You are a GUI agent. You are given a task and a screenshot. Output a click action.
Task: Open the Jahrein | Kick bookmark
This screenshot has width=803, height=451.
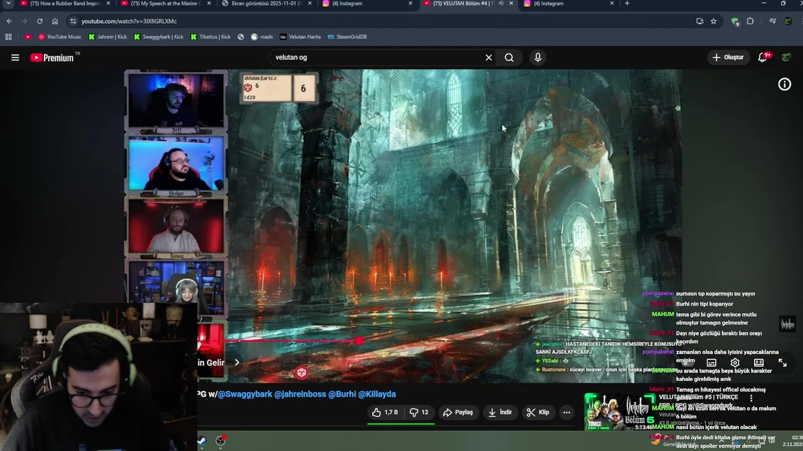pos(108,37)
